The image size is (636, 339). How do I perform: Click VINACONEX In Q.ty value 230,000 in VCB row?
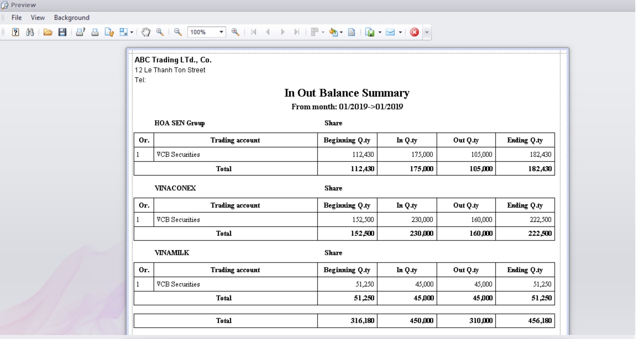coord(422,220)
